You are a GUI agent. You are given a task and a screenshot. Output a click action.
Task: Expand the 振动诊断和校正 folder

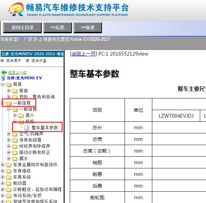click(9, 153)
